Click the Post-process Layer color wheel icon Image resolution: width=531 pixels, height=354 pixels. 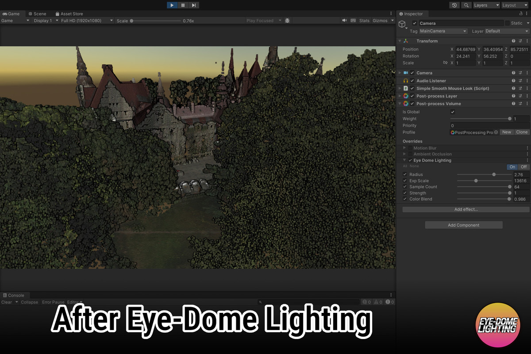pyautogui.click(x=406, y=96)
